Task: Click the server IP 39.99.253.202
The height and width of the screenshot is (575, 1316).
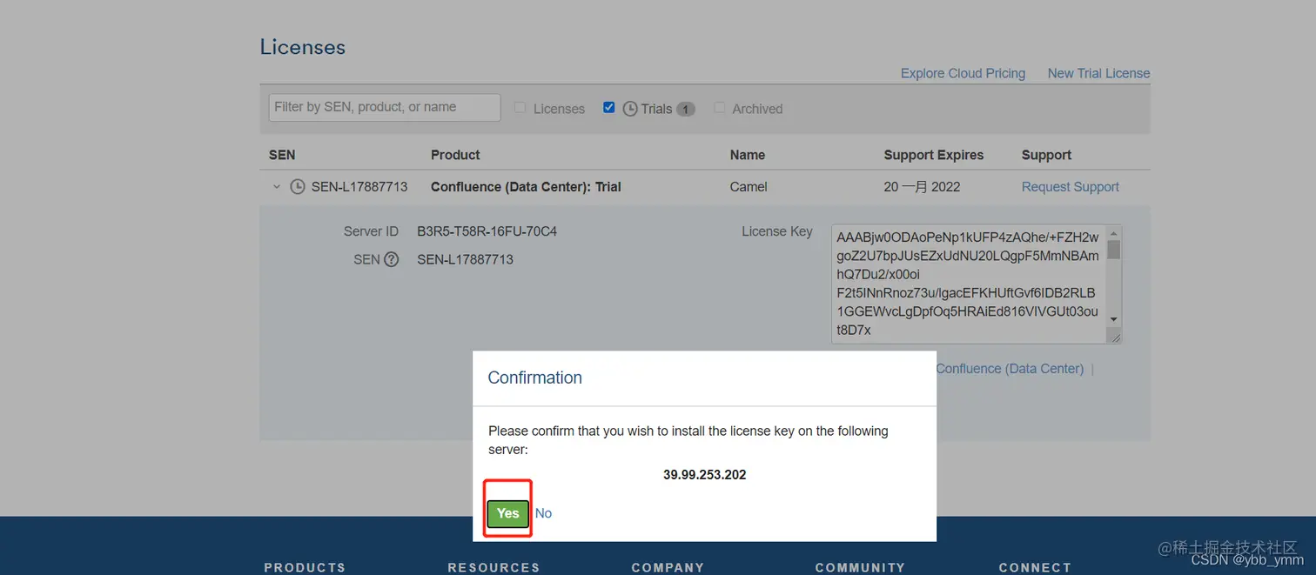Action: 704,475
